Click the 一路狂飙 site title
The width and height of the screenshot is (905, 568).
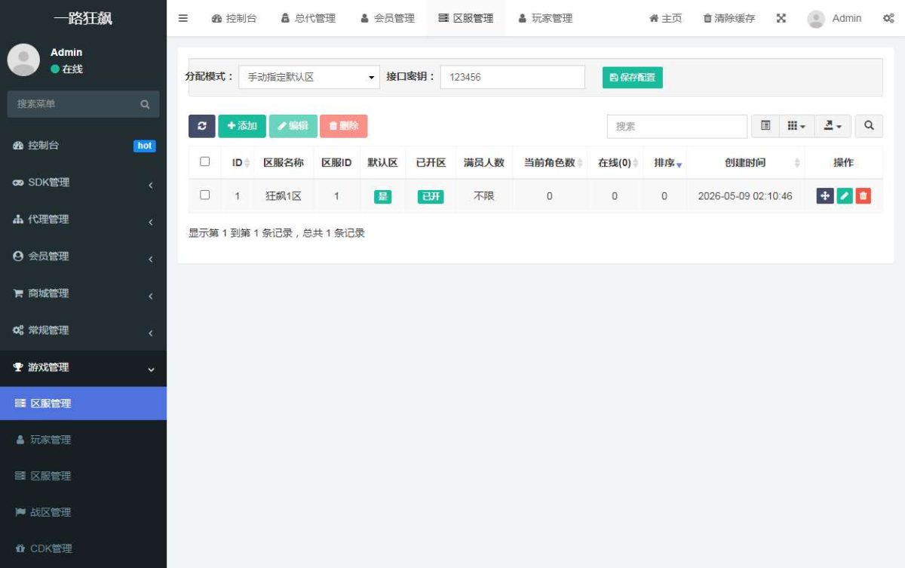click(x=83, y=18)
